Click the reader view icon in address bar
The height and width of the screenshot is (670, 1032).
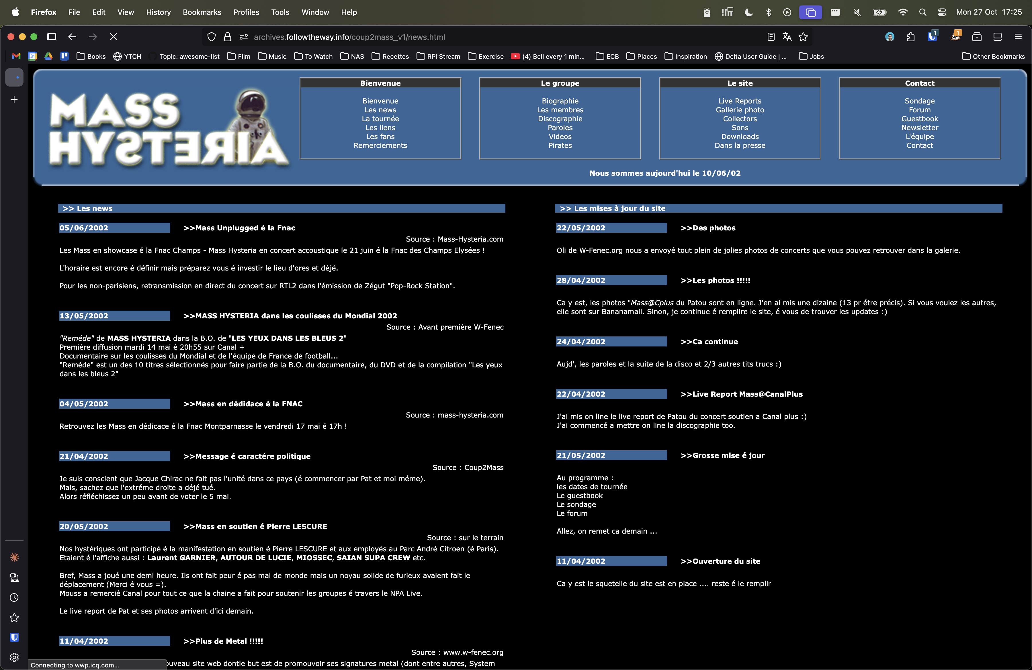click(x=771, y=37)
